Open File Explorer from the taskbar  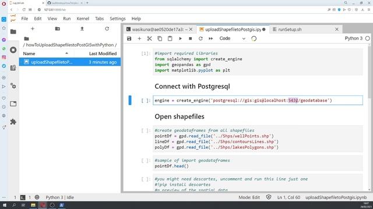point(33,205)
